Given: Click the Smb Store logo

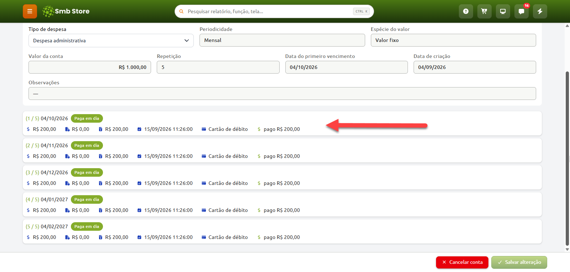Looking at the screenshot, I should click(x=66, y=11).
